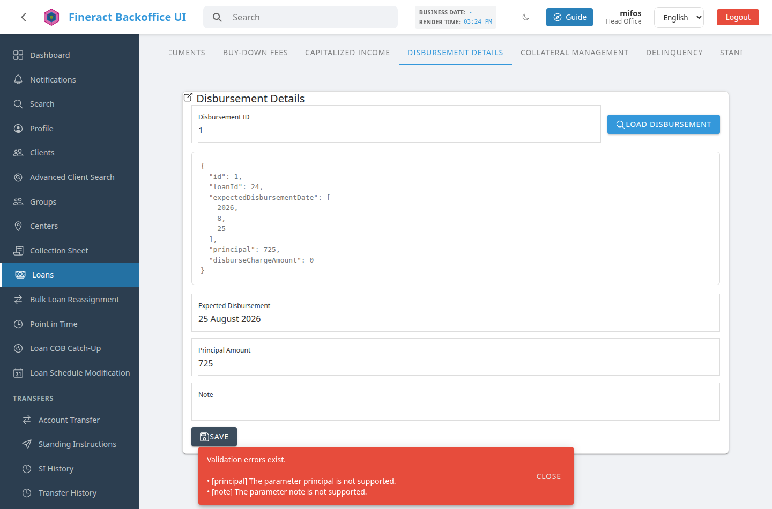Open Standing Instructions menu item

pos(70,444)
